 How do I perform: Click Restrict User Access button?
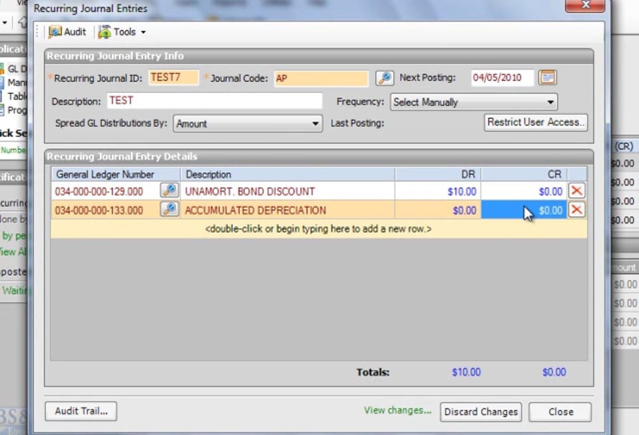(535, 122)
